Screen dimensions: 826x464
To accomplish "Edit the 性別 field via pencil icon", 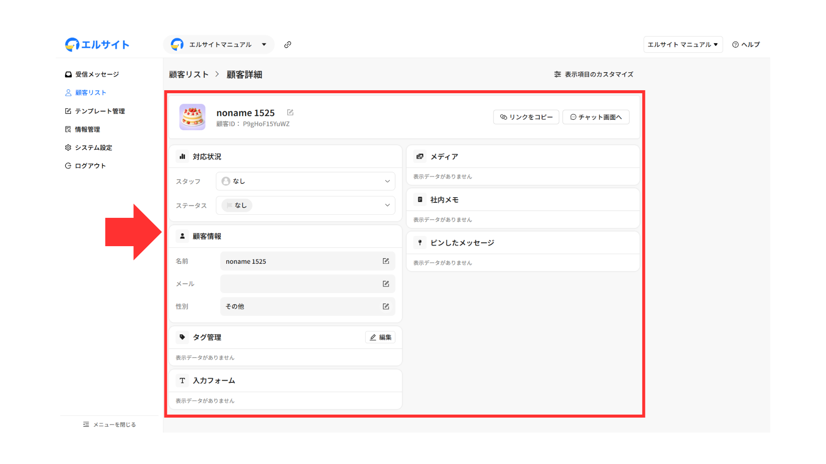I will [386, 307].
